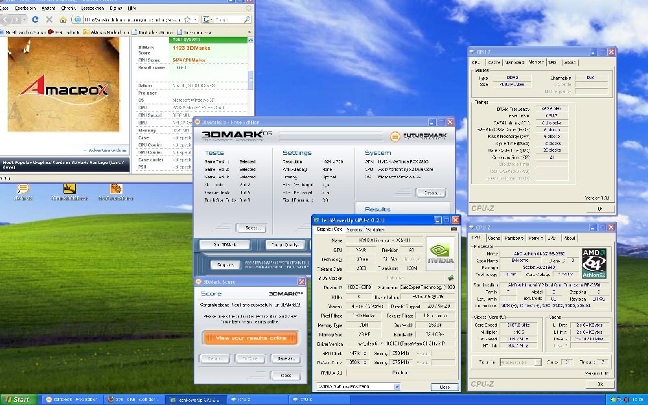Click Register button in 3DMark05

226,264
